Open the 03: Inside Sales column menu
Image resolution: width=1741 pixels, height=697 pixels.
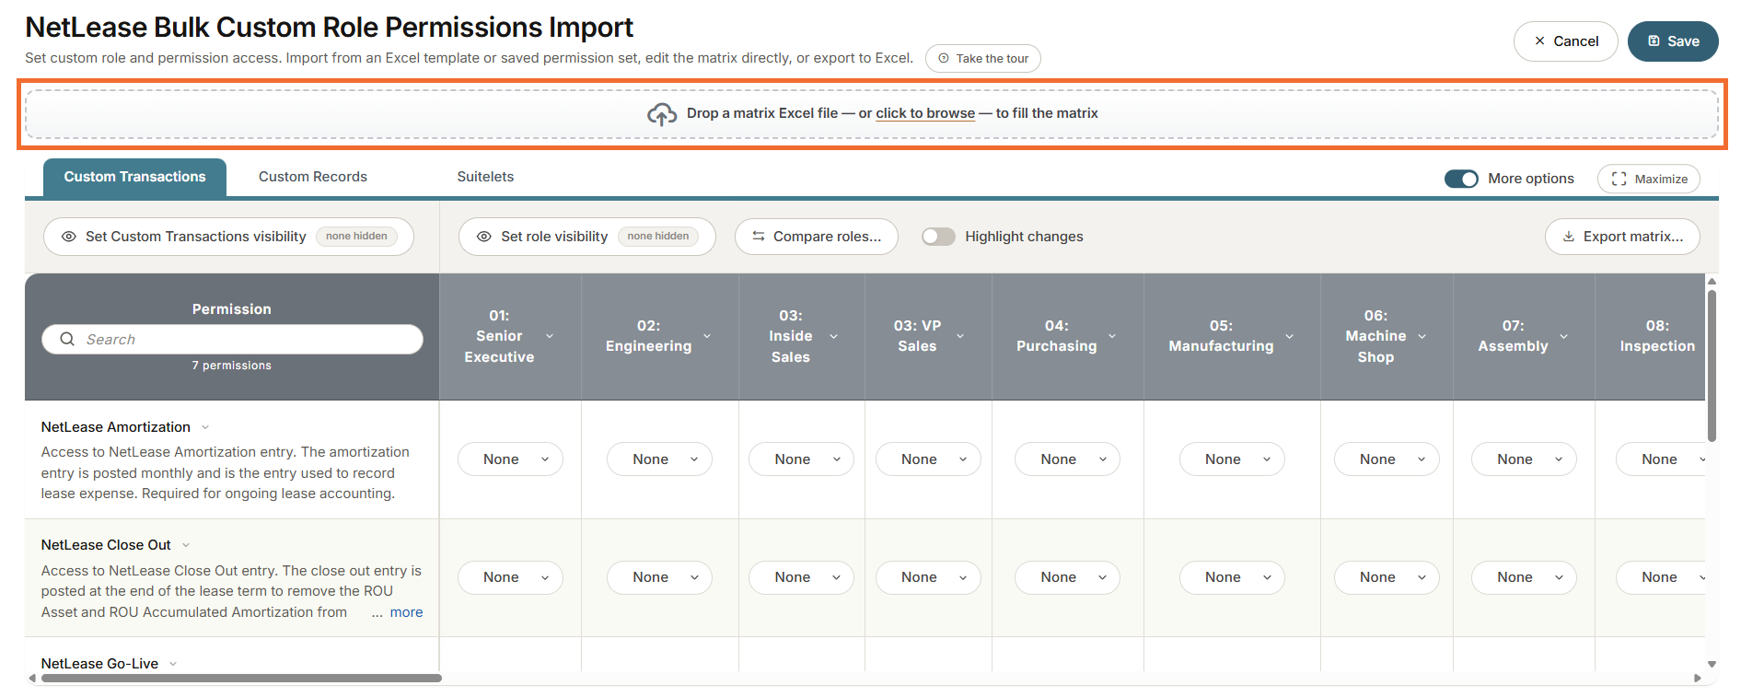834,336
